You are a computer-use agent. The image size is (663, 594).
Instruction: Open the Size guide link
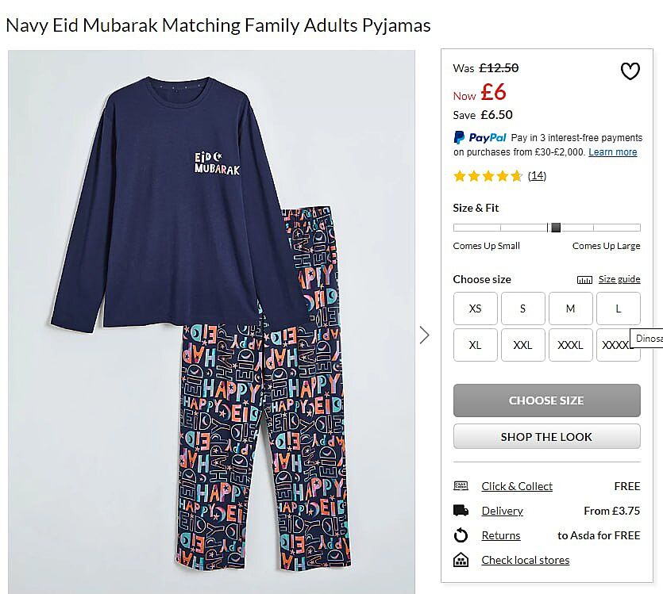[619, 279]
